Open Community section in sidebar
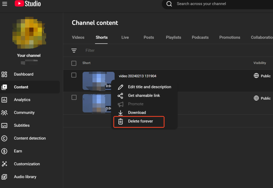This screenshot has height=188, width=273. [24, 113]
